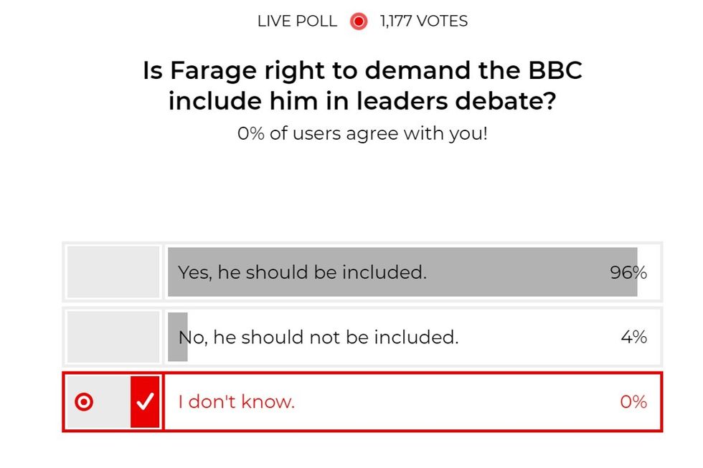703x468 pixels.
Task: Click the gray thumbnail box for 'Yes' option
Action: click(112, 272)
